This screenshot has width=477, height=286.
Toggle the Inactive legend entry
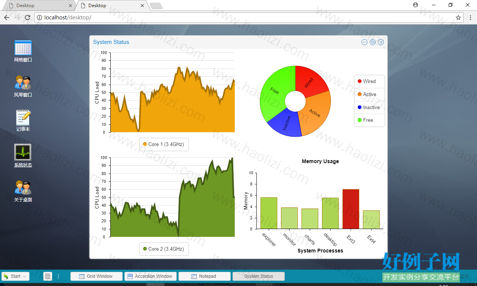(369, 107)
